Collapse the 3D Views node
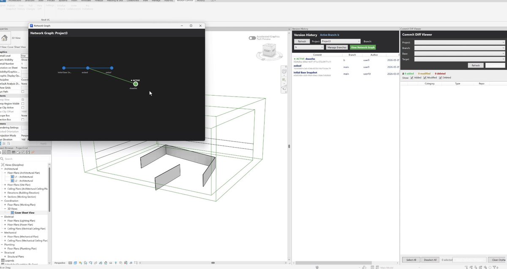This screenshot has width=507, height=269. 5,209
